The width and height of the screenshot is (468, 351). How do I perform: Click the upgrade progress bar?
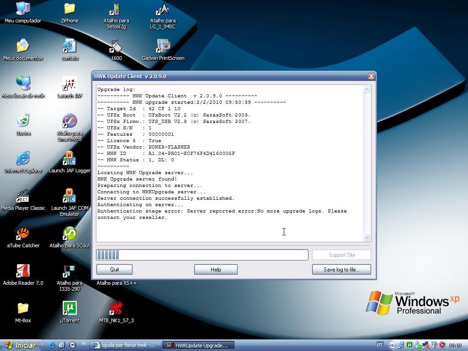tap(202, 255)
